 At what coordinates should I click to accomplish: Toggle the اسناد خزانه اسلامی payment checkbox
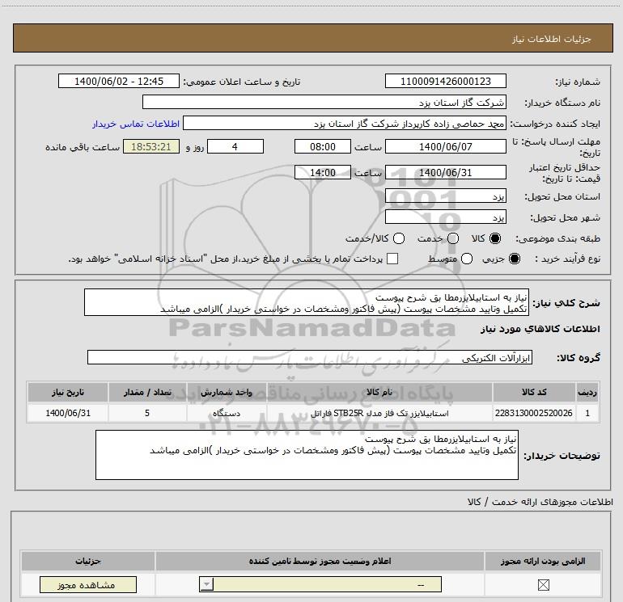tap(392, 259)
